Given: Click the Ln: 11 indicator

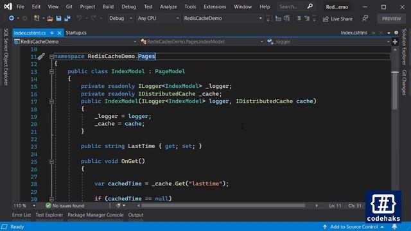Looking at the screenshot, I should [x=335, y=205].
